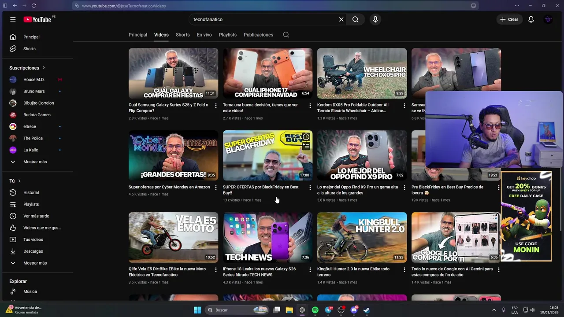
Task: Open the account avatar menu
Action: pos(548,19)
